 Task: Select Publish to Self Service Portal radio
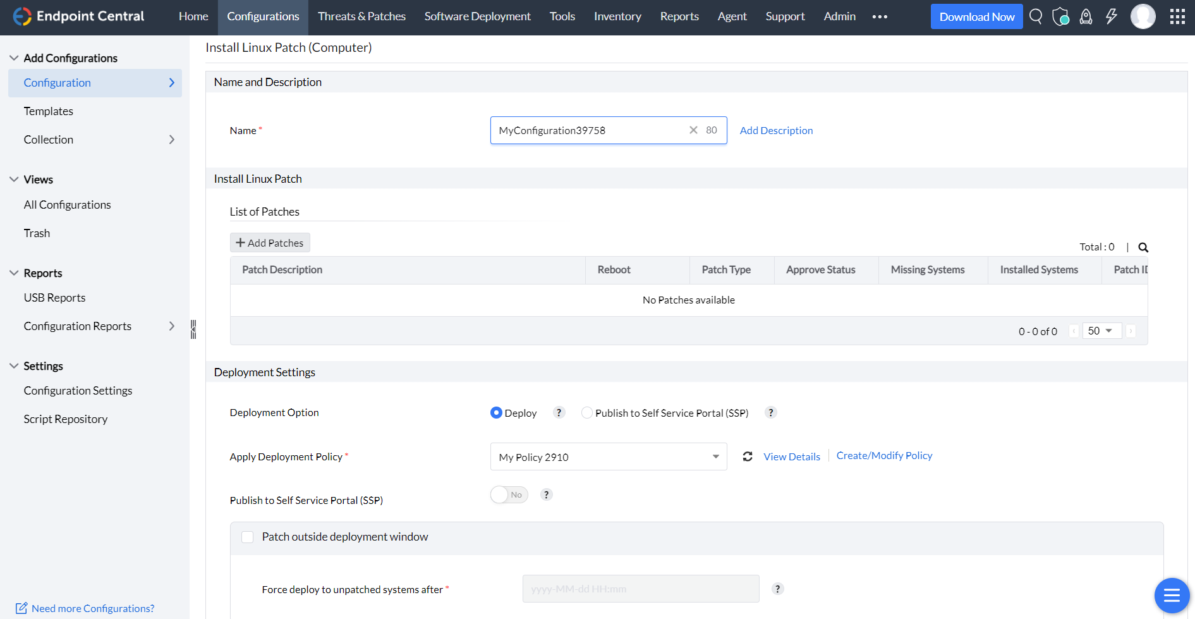point(587,413)
